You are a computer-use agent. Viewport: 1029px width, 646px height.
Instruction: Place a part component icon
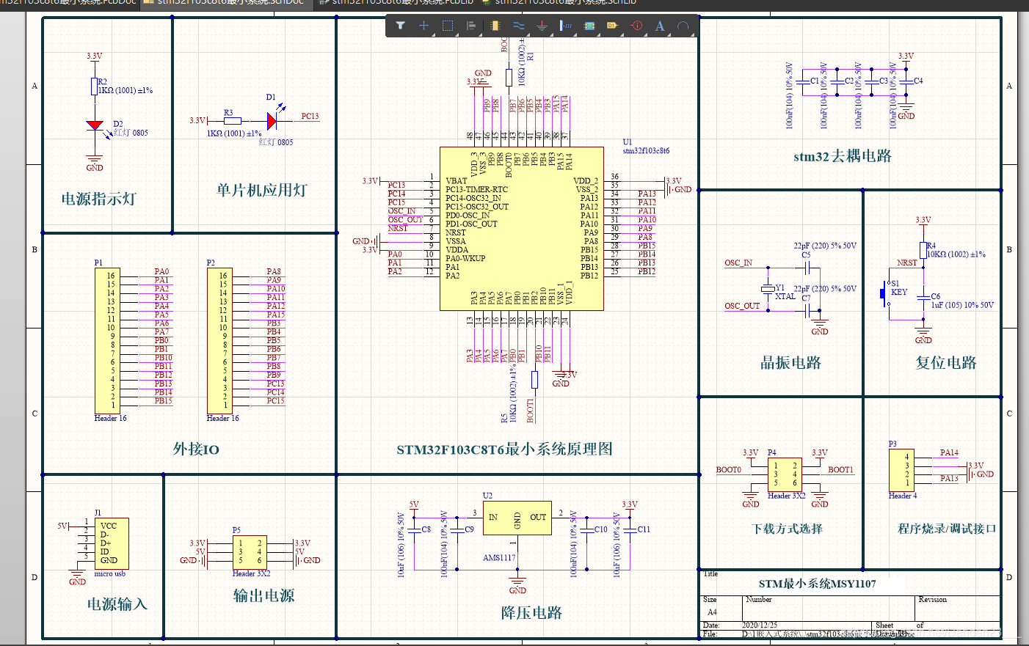click(495, 26)
